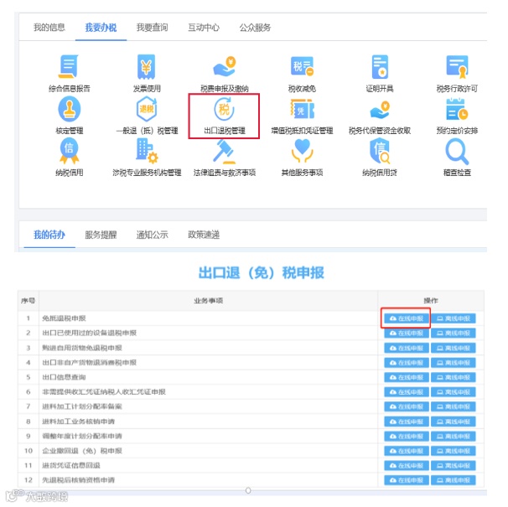508x507 pixels.
Task: Click 离线申报 for 免抵退税申报
Action: 453,318
